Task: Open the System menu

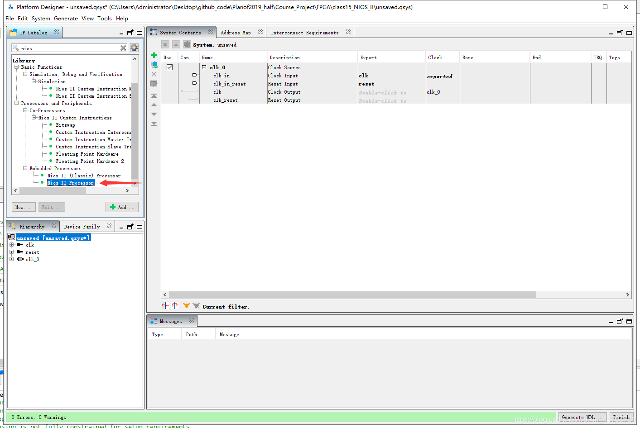Action: coord(41,19)
